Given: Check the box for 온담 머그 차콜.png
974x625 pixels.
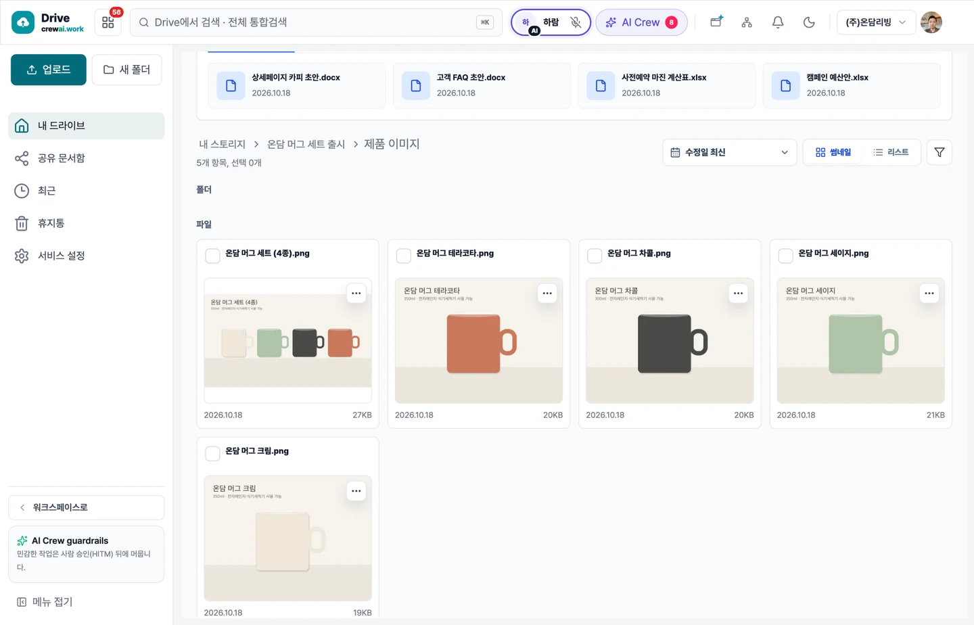Looking at the screenshot, I should pos(595,256).
